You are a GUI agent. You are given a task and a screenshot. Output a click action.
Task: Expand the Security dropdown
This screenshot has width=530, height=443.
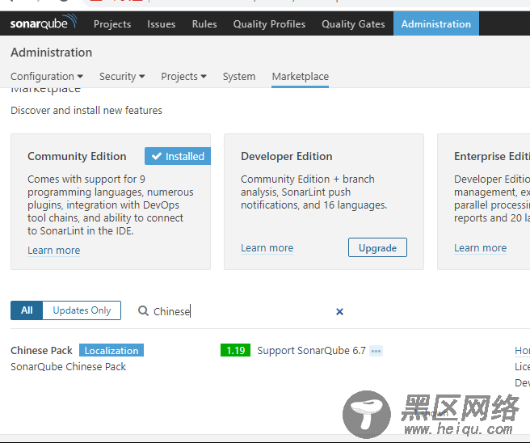coord(122,77)
